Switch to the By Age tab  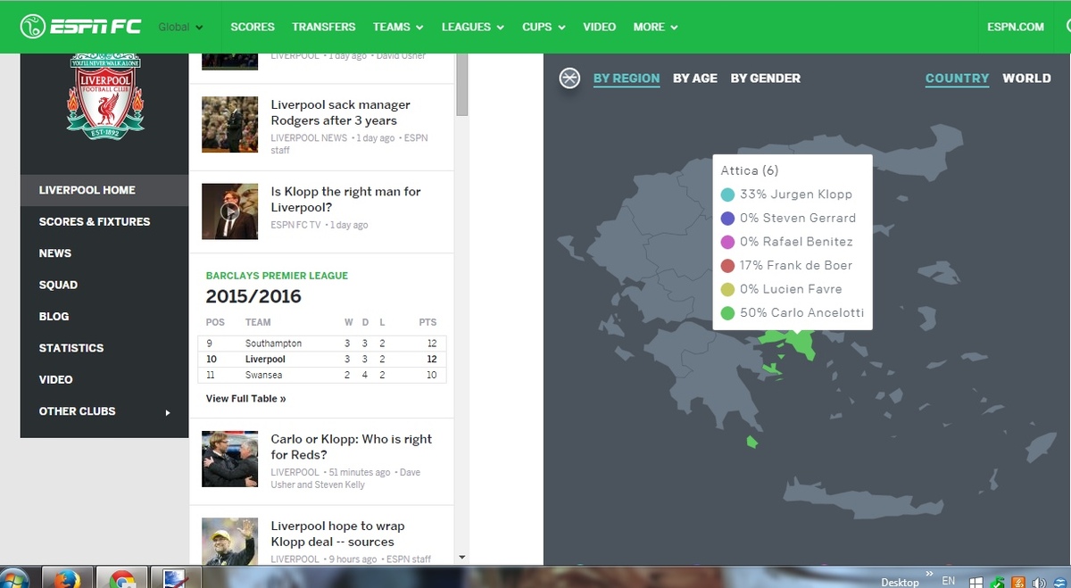[695, 79]
